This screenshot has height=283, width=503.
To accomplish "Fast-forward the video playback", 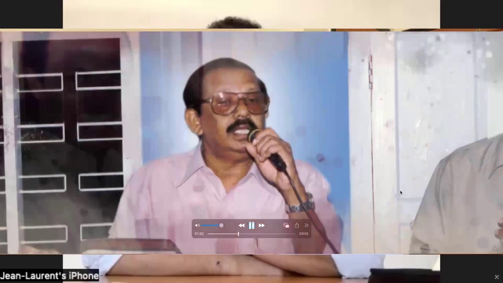I will coord(262,225).
